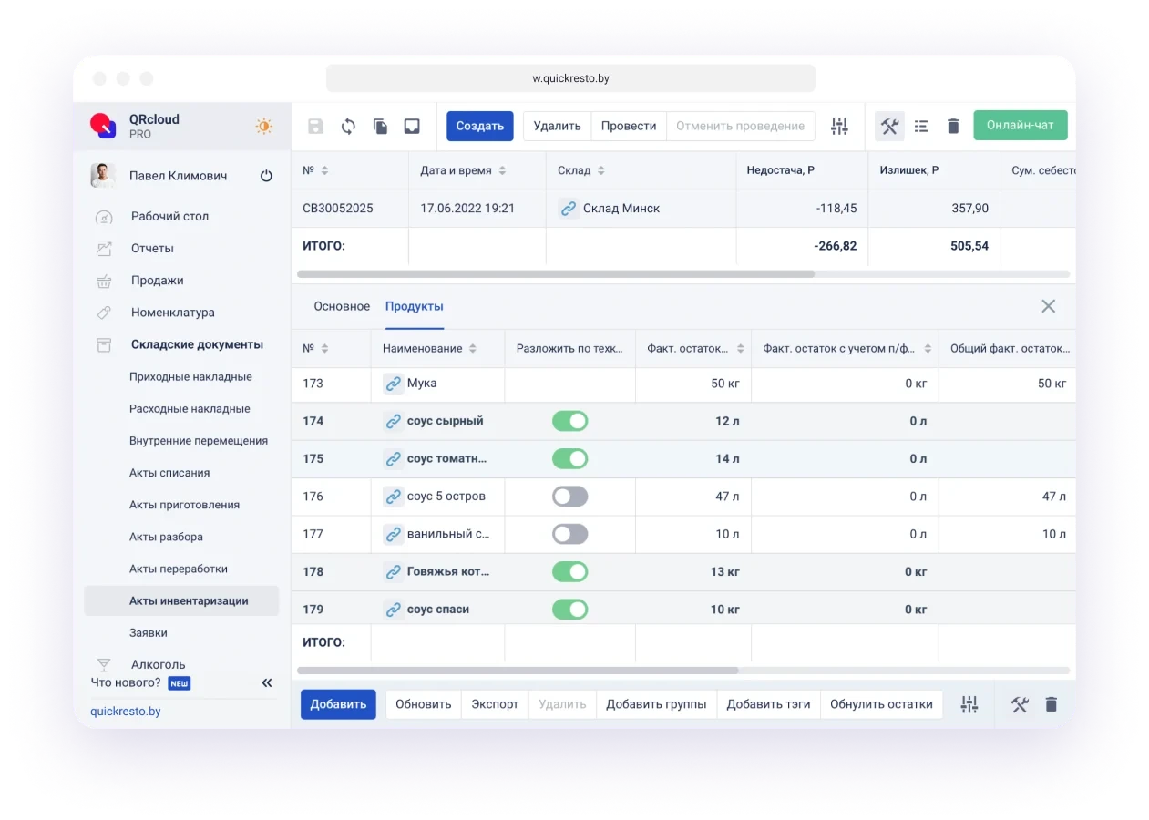Image resolution: width=1149 pixels, height=820 pixels.
Task: Click the top toolbar trash bin icon
Action: point(953,127)
